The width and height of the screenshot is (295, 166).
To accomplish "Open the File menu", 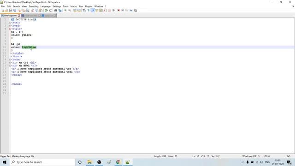I will point(3,6).
